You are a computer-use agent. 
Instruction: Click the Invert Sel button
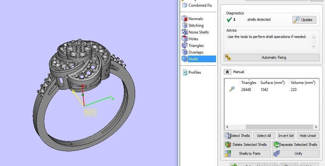coord(286,136)
